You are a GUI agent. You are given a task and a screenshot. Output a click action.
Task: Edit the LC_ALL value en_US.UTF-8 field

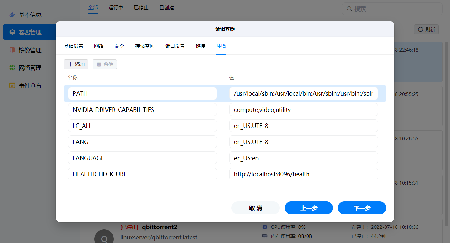304,126
